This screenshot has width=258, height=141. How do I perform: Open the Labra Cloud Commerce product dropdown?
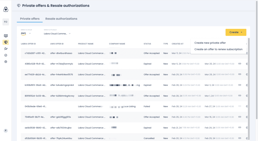pyautogui.click(x=57, y=33)
